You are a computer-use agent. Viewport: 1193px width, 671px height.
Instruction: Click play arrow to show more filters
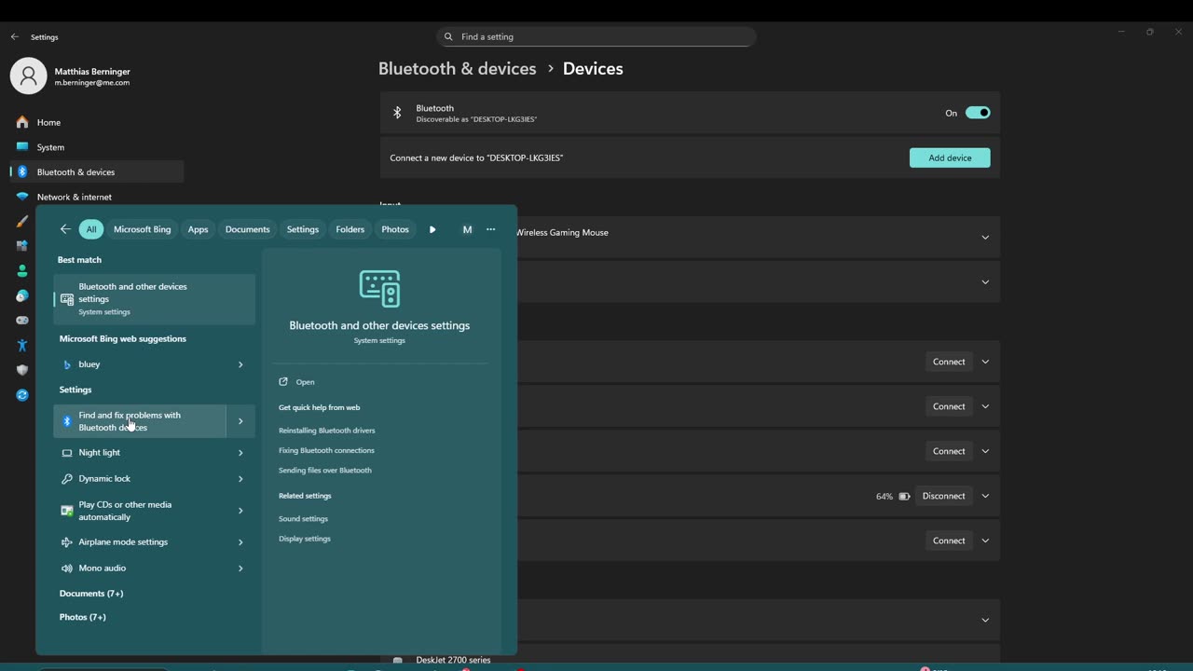coord(432,229)
